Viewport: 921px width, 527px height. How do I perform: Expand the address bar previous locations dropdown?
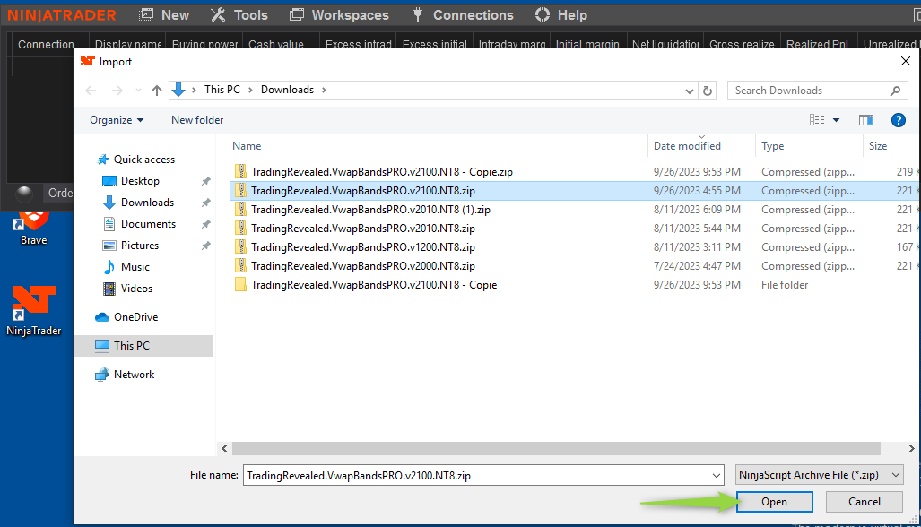pyautogui.click(x=689, y=91)
